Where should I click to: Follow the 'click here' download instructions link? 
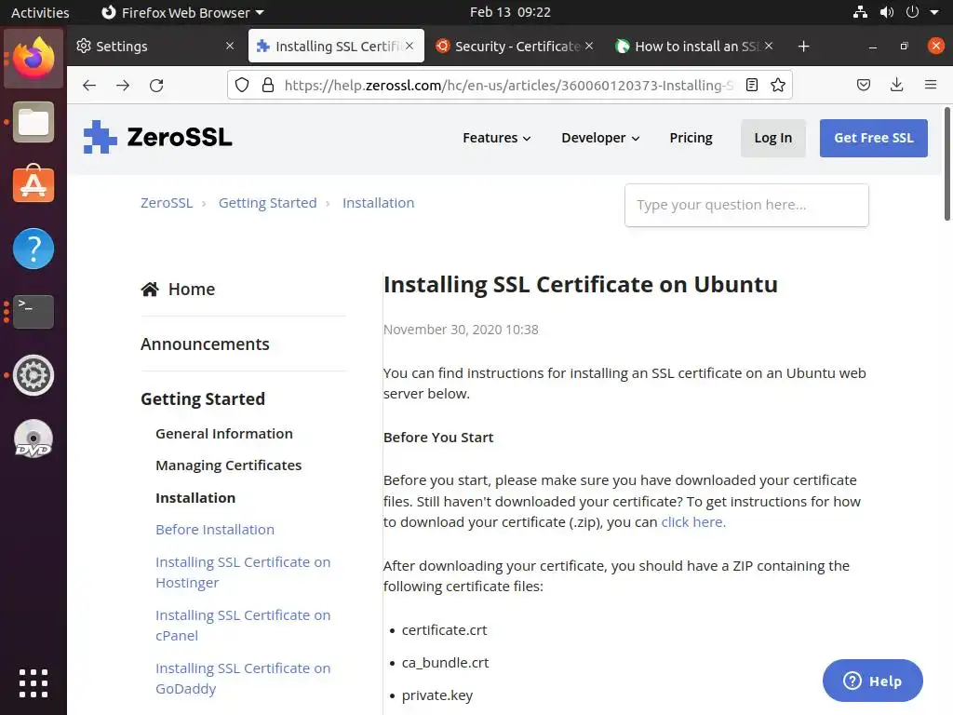point(692,522)
